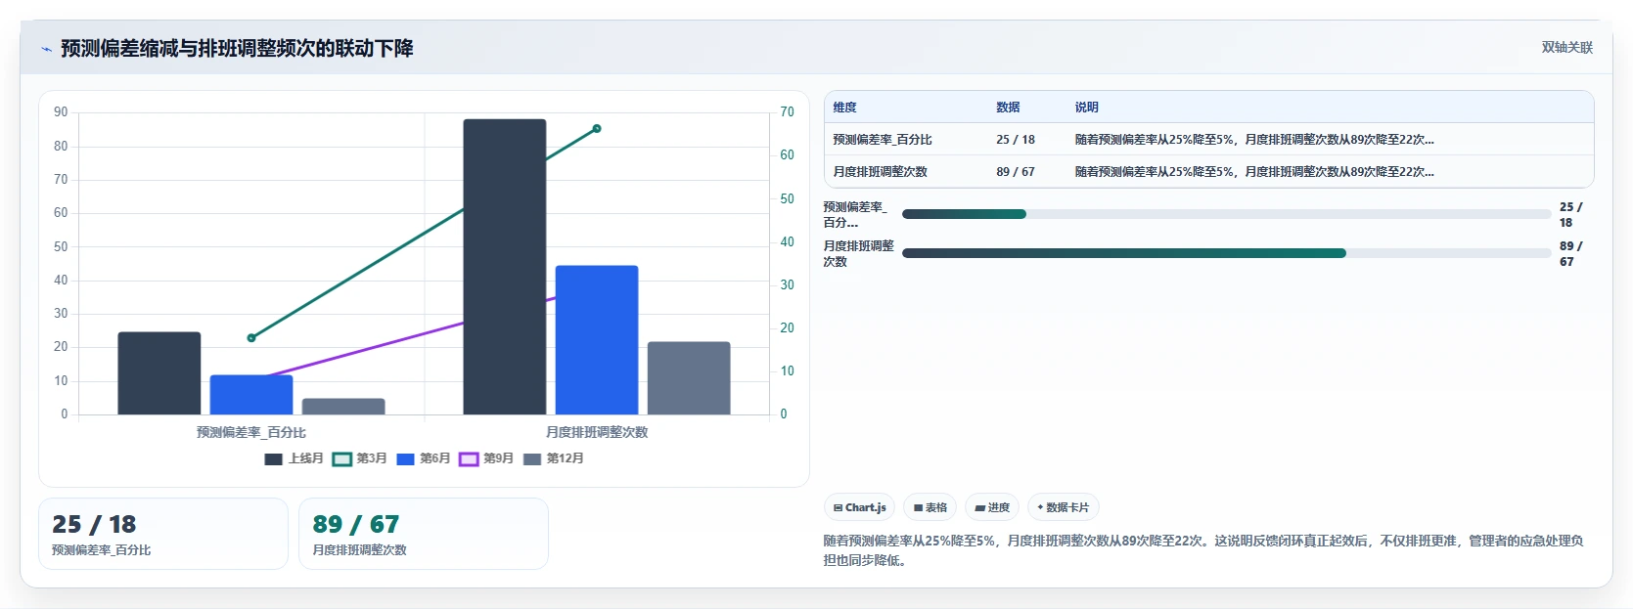Click the dark bar in 预测偏差率_百分比 group

coord(159,373)
